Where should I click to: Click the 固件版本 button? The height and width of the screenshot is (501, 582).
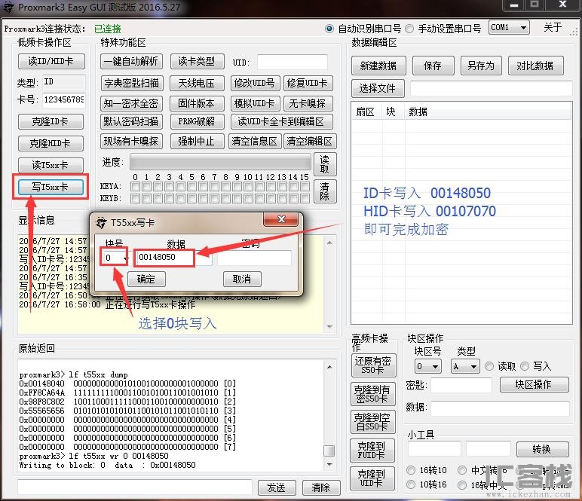pyautogui.click(x=197, y=103)
